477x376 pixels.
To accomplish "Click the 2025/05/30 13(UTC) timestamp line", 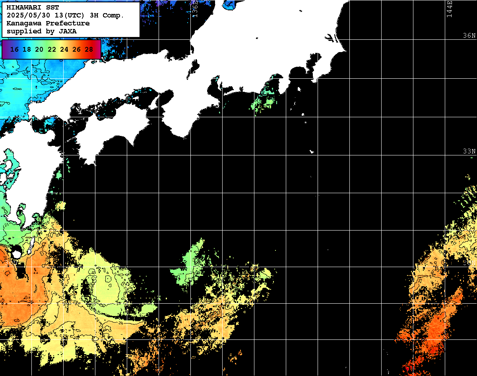I will pyautogui.click(x=65, y=16).
